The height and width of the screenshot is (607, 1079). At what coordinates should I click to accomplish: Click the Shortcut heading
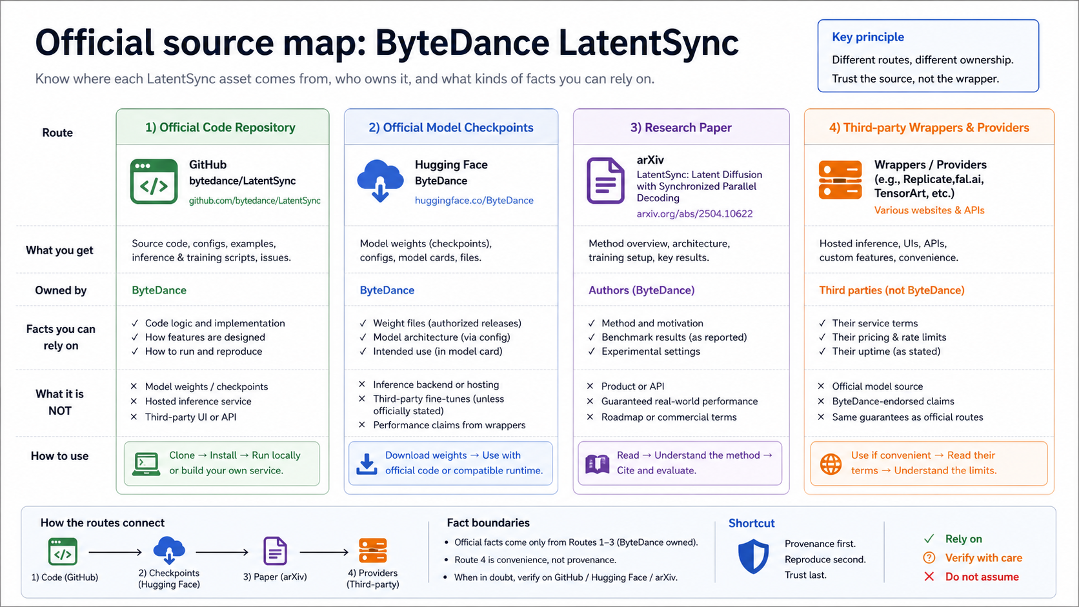[752, 523]
